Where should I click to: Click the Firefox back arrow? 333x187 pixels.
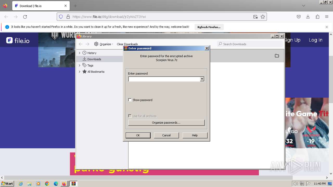pyautogui.click(x=6, y=17)
